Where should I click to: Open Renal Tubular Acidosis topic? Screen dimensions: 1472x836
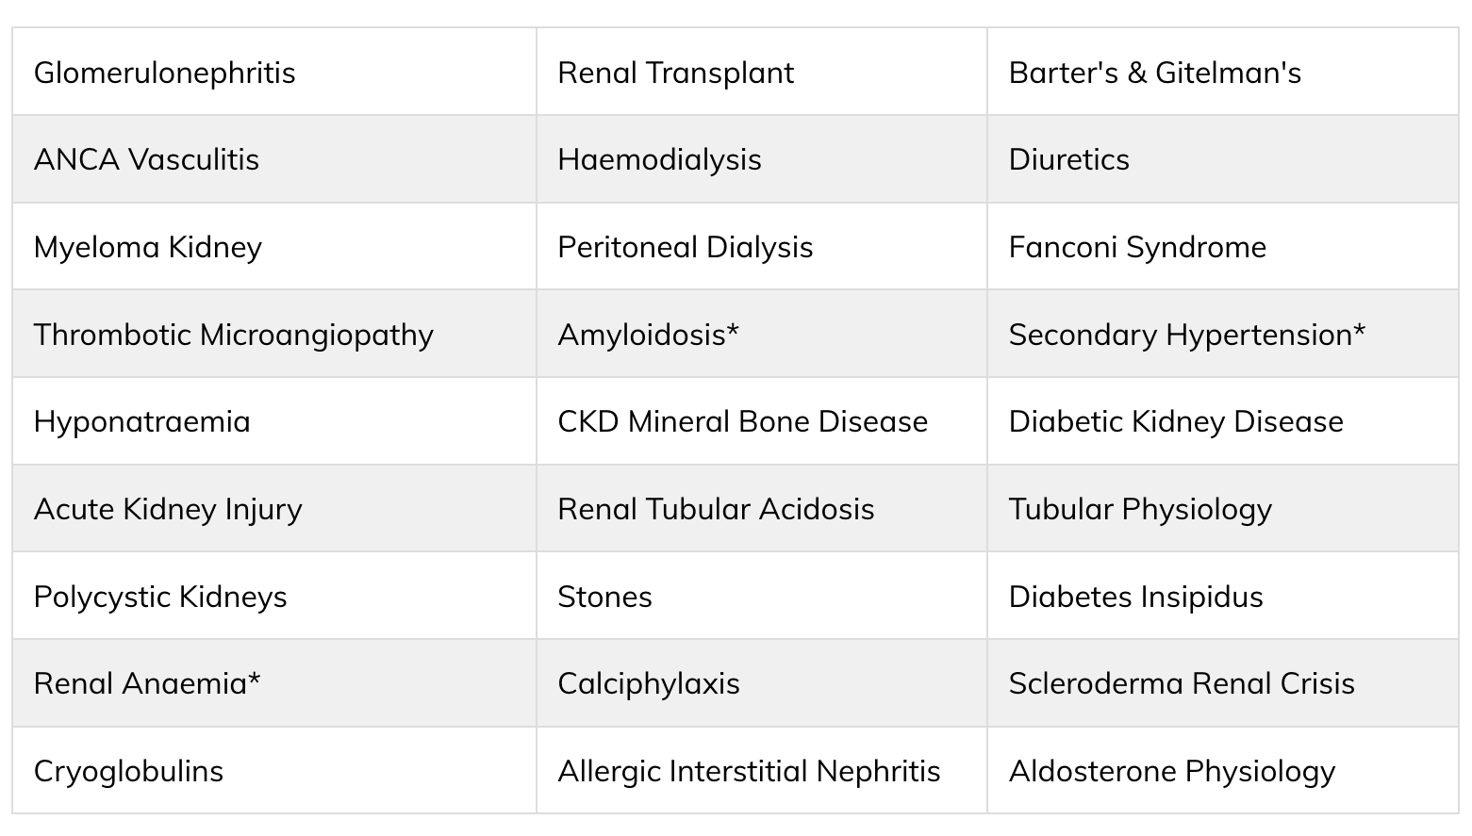pyautogui.click(x=716, y=509)
